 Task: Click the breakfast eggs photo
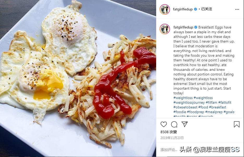point(78,78)
